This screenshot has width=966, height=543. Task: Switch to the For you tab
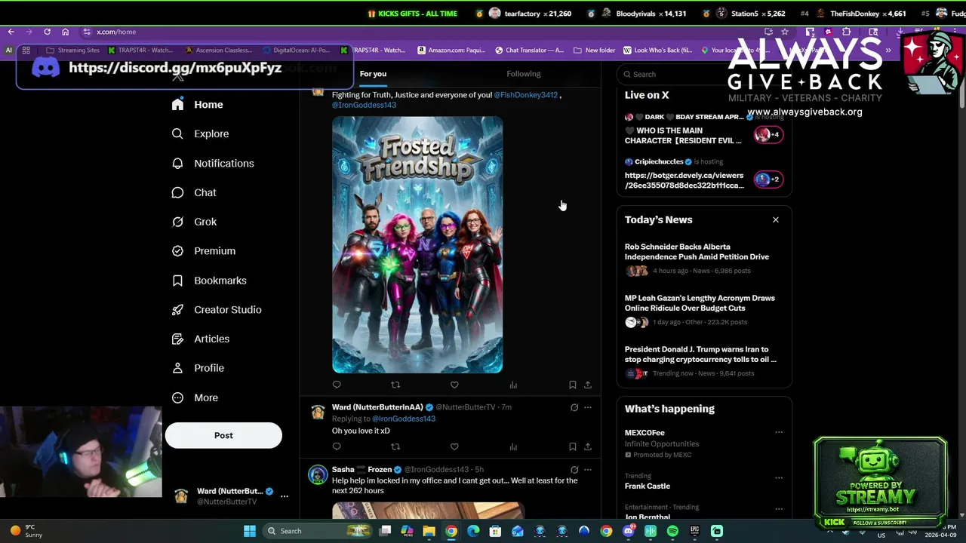pos(373,74)
